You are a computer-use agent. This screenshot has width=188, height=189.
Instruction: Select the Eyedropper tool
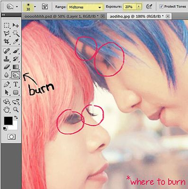click(x=16, y=42)
